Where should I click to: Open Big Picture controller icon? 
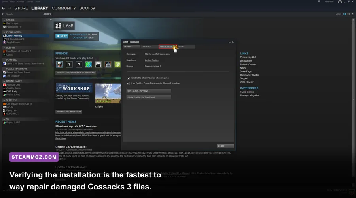coord(340,2)
